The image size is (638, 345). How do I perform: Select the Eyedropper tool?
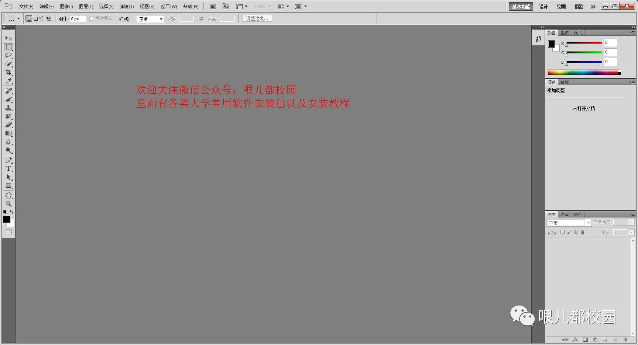[8, 81]
